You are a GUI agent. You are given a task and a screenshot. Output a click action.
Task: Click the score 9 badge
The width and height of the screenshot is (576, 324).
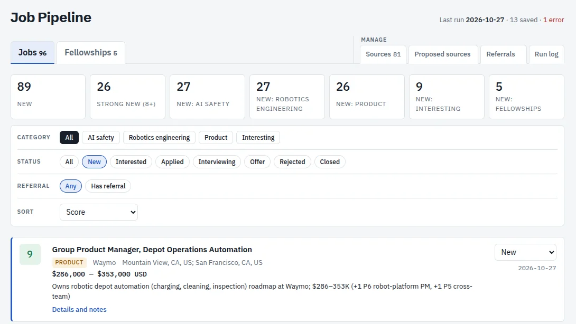[30, 254]
